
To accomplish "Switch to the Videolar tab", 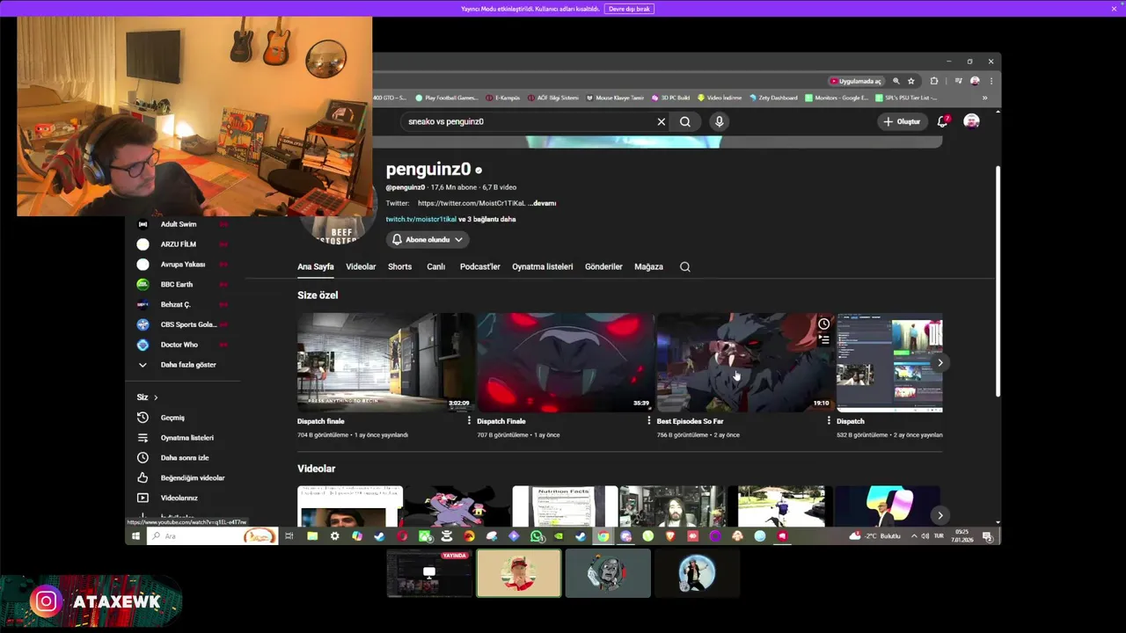I will click(x=361, y=266).
